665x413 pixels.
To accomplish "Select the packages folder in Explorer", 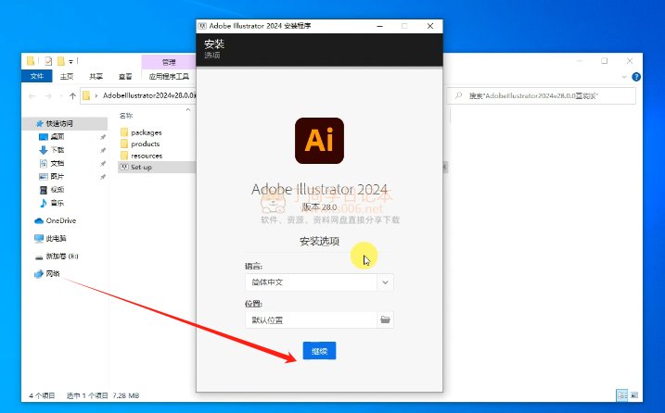I will (x=147, y=132).
